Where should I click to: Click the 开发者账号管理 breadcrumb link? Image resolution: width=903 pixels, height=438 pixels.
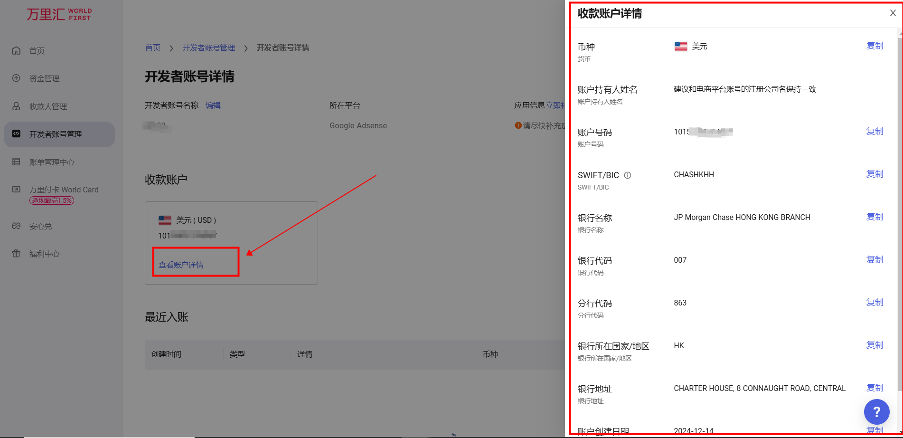point(209,48)
